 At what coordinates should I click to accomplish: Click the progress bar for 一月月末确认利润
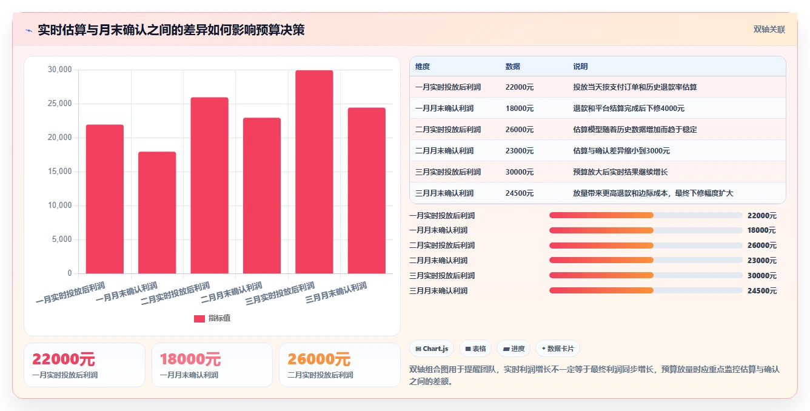click(646, 230)
